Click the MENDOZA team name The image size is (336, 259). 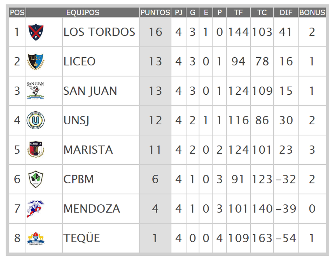tap(92, 209)
